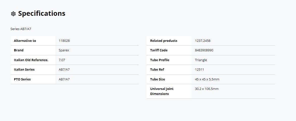Select the Tube Size 45 x 45 x 5.5mm

[207, 79]
